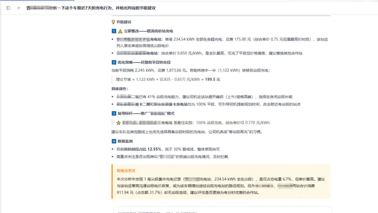Start a new chat with the plus icon
The image size is (378, 213).
pyautogui.click(x=19, y=8)
